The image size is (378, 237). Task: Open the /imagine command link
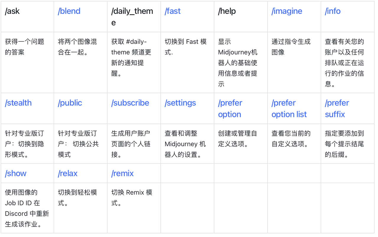tap(287, 11)
